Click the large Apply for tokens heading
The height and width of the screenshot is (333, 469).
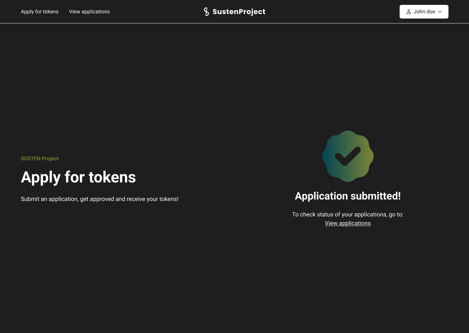(78, 177)
